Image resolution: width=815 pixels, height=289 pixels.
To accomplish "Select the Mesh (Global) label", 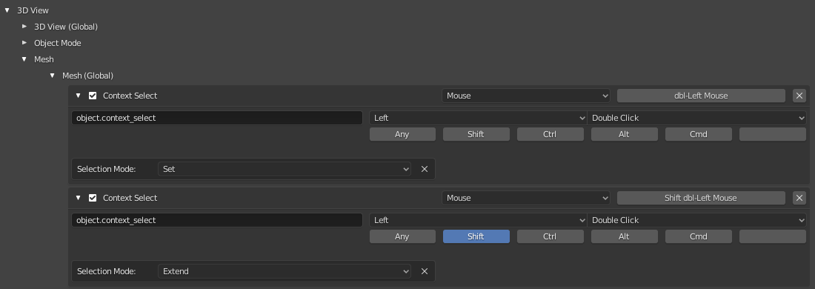I will pyautogui.click(x=88, y=76).
